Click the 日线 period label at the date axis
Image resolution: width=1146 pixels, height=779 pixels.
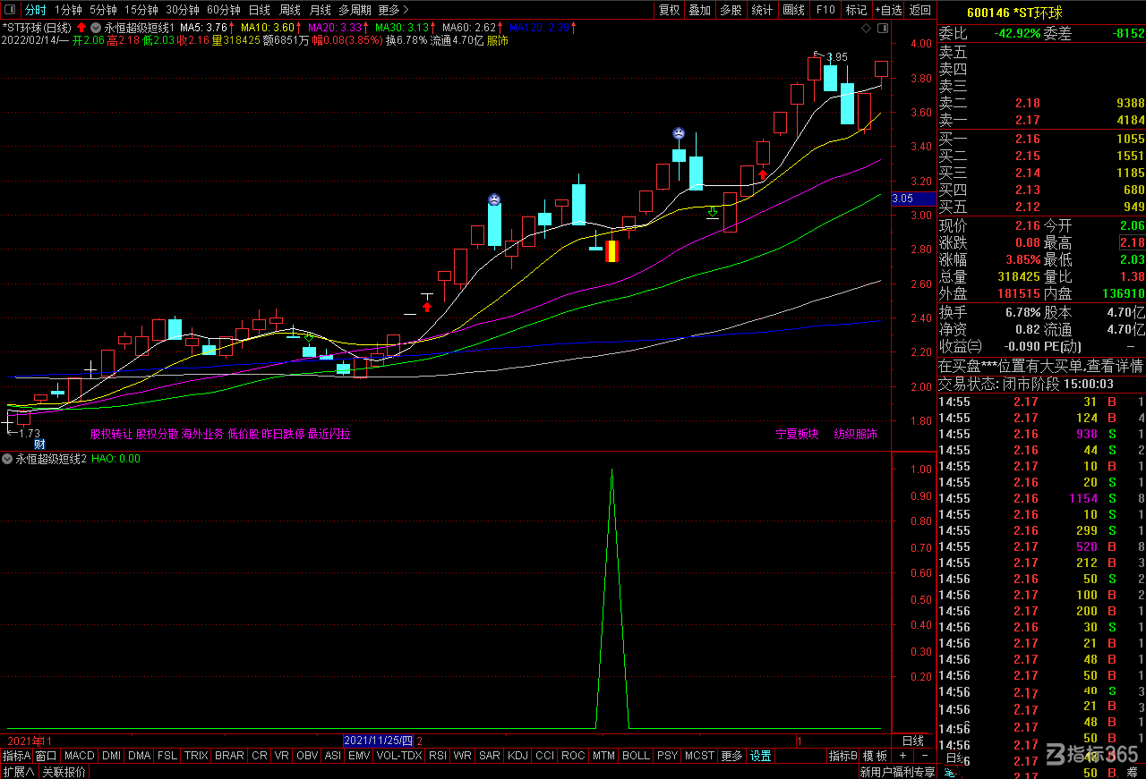tap(912, 741)
